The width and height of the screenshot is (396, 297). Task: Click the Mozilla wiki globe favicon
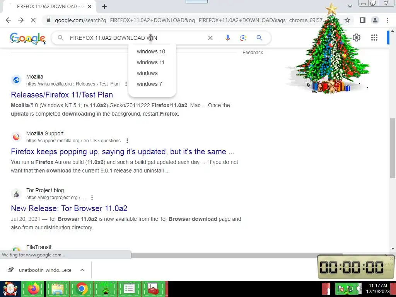point(16,80)
